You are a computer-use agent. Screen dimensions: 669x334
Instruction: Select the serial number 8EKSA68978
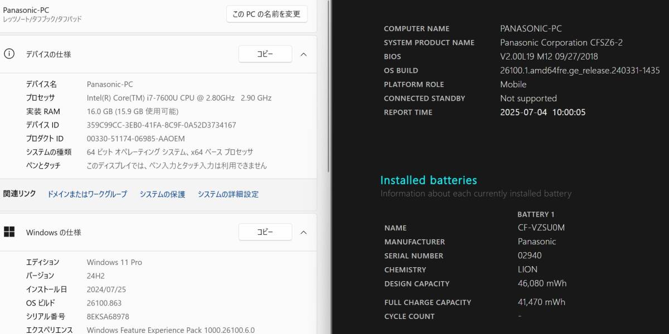[x=108, y=316]
